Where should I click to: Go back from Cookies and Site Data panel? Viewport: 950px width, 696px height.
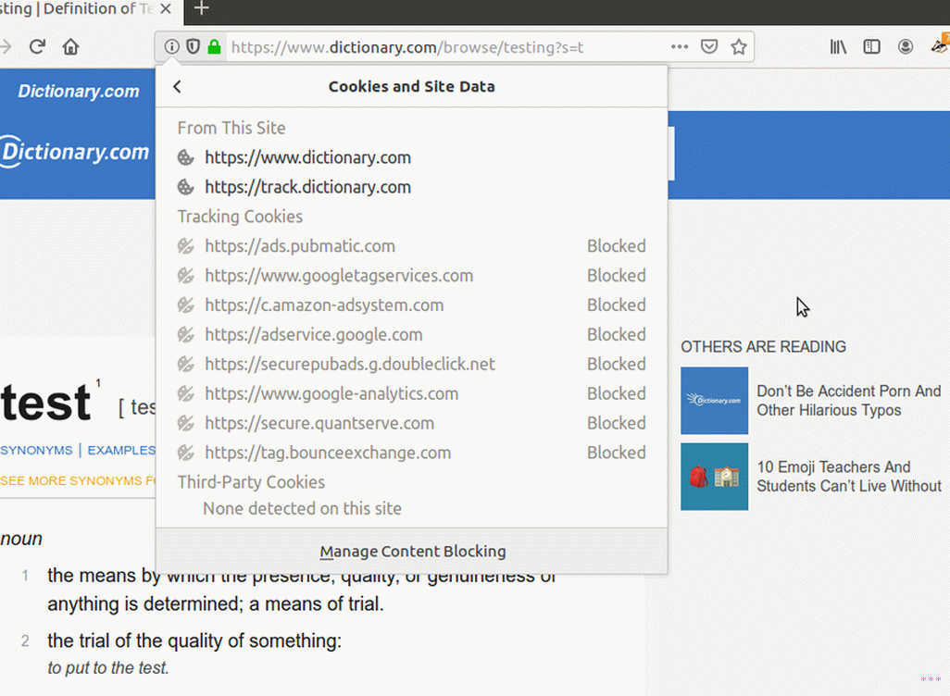(x=178, y=87)
